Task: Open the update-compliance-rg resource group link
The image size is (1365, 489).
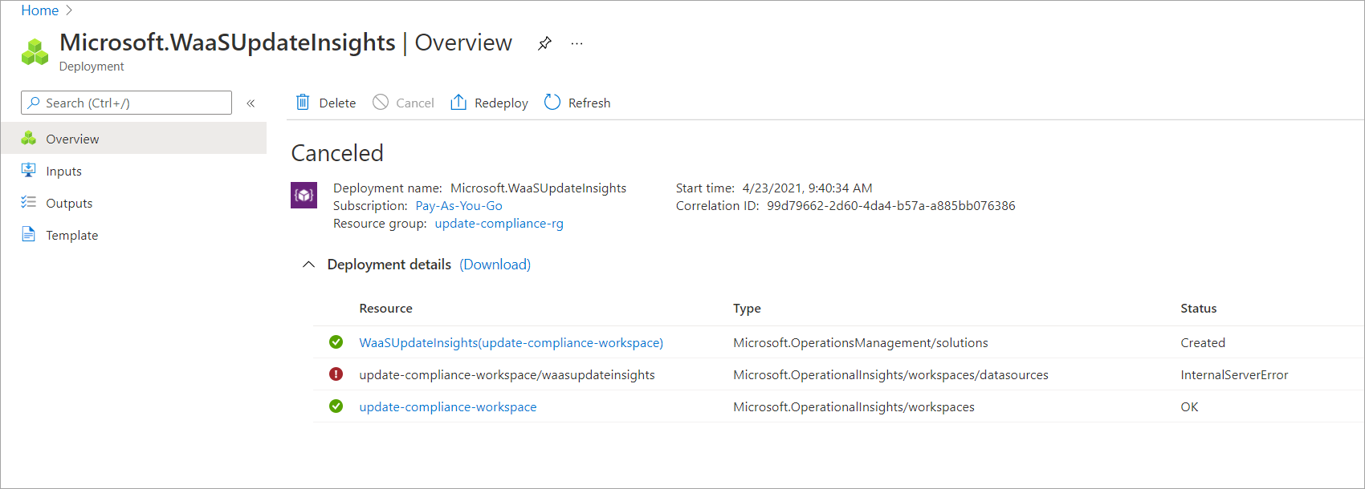Action: tap(499, 224)
